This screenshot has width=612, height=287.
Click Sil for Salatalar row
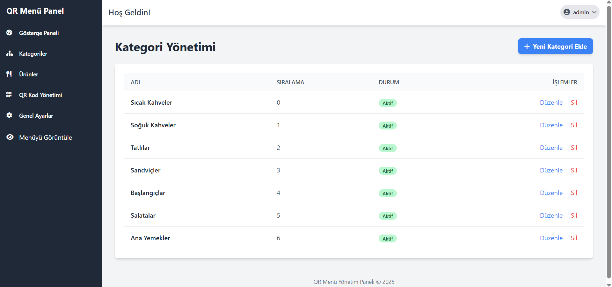pos(574,215)
